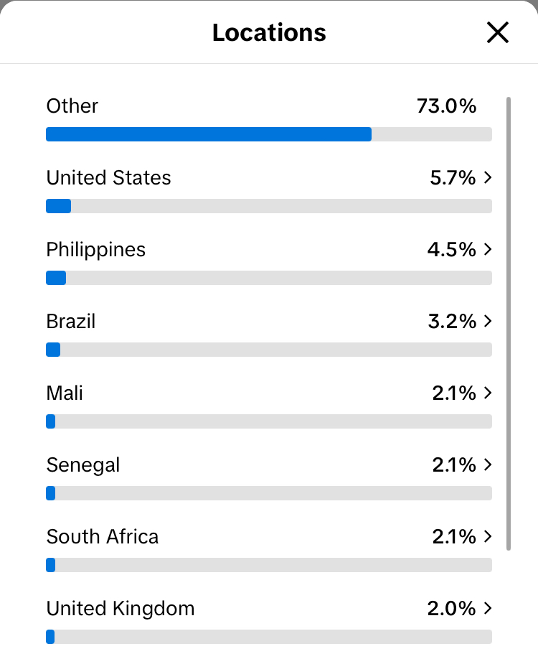Click the Other 73.0% value
Viewport: 538px width, 654px height.
[446, 106]
